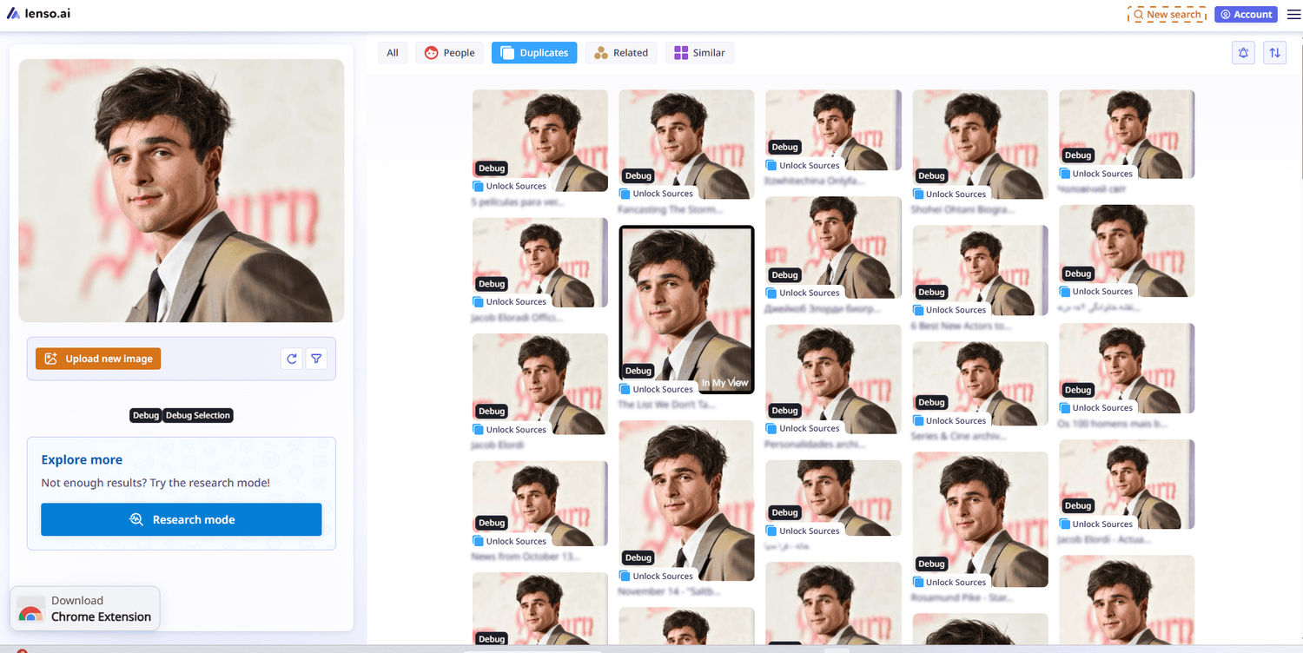Toggle the Duplicates results filter
The height and width of the screenshot is (653, 1303).
[534, 52]
